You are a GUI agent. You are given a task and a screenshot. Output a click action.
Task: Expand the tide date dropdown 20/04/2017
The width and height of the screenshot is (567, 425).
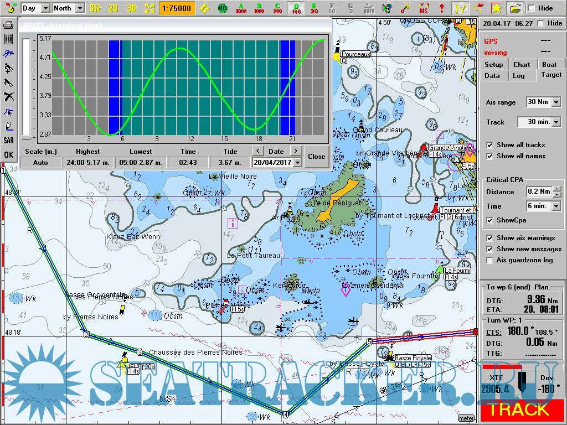click(297, 163)
